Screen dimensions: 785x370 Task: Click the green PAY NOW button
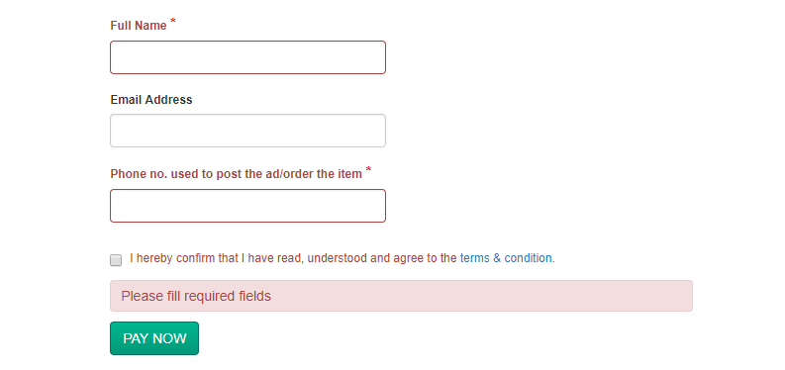coord(154,338)
